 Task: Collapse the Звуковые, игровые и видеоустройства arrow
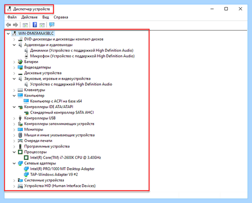[x=14, y=79]
